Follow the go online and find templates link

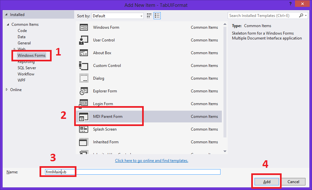click(x=152, y=161)
